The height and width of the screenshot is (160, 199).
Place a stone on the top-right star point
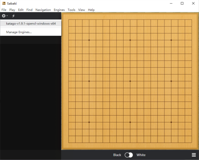171,40
